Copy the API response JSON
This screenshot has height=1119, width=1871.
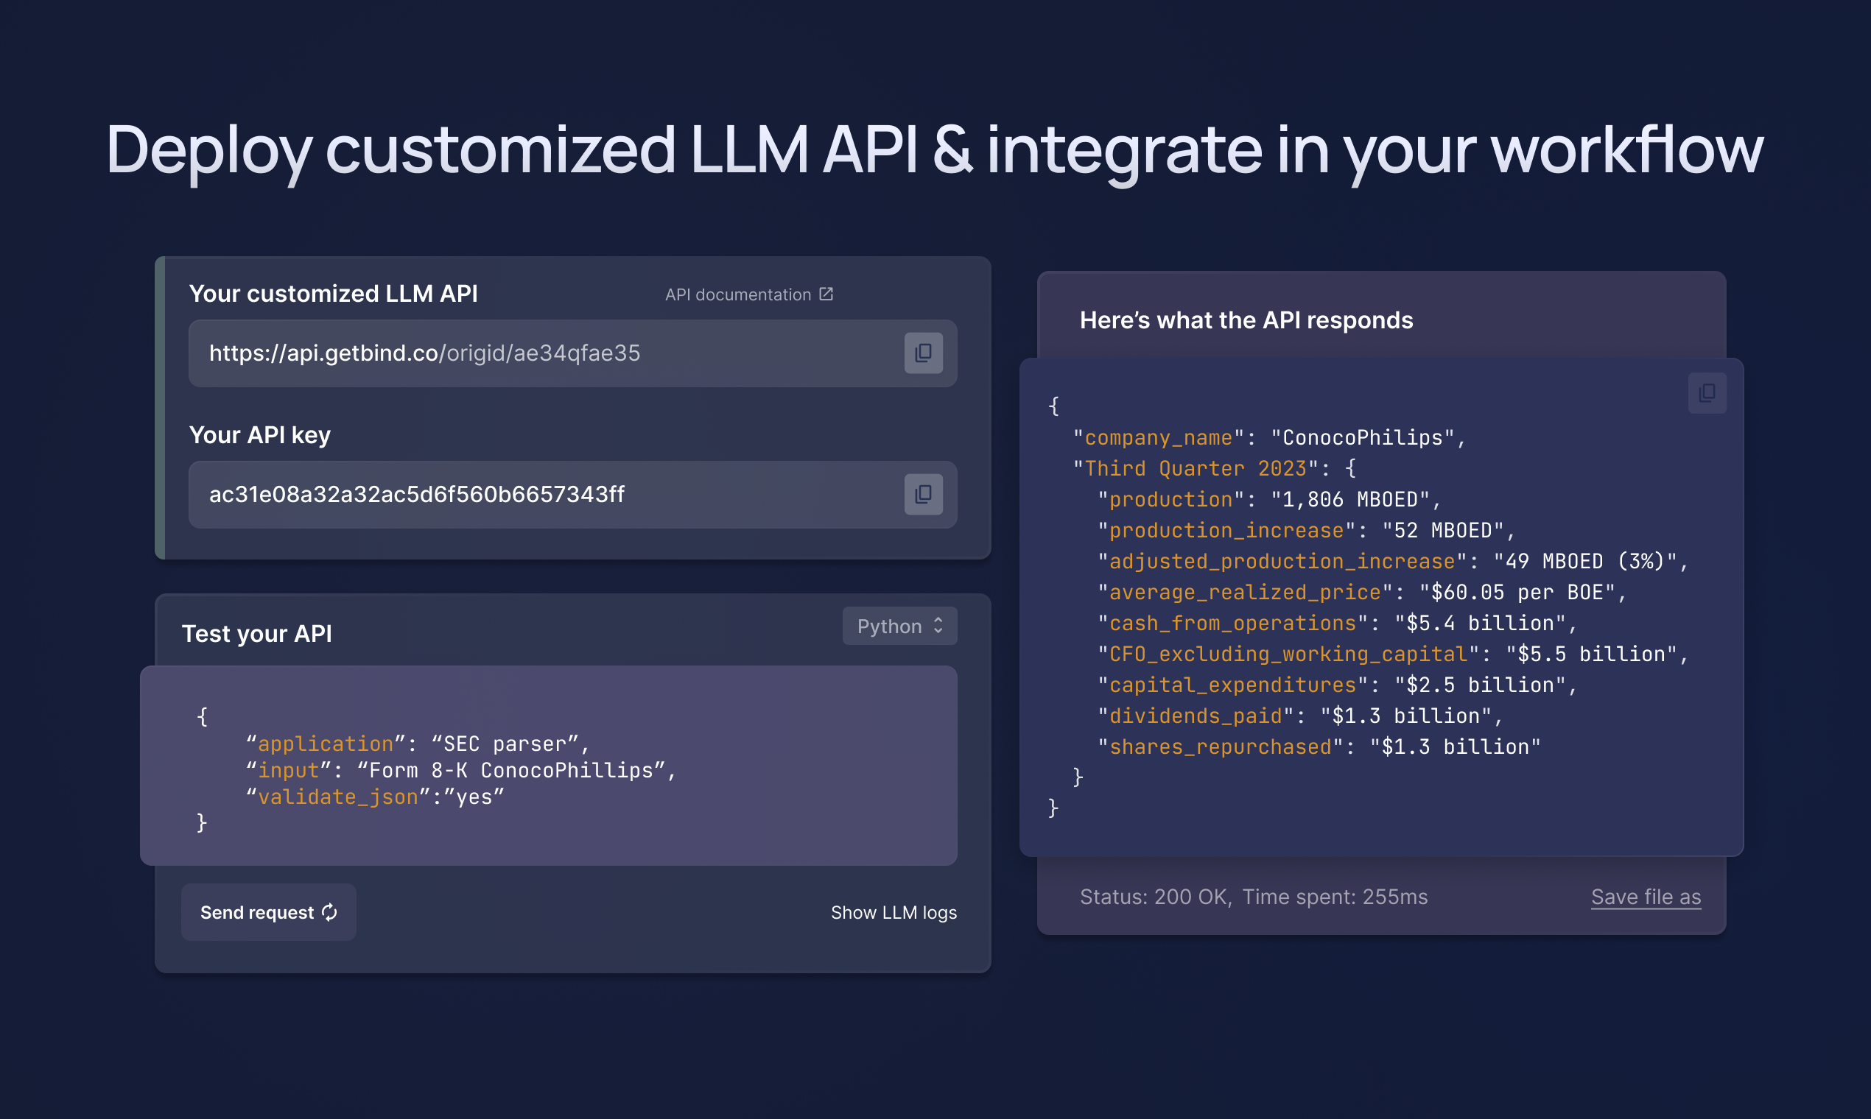click(x=1707, y=393)
